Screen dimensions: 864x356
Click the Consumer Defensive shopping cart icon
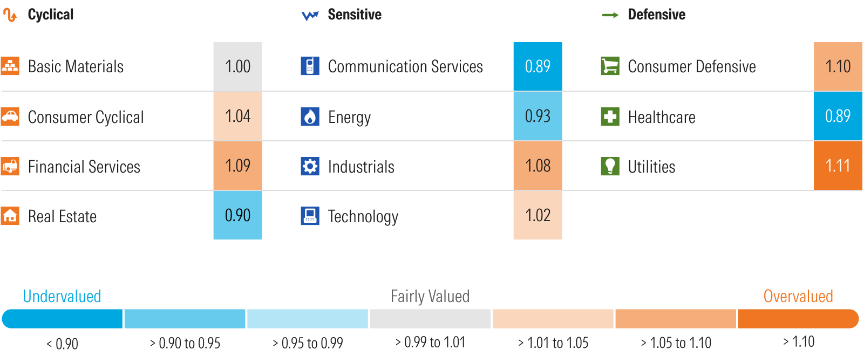[x=610, y=66]
